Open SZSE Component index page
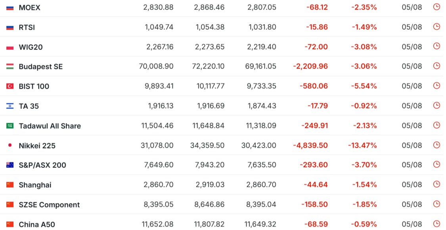This screenshot has width=446, height=230. coord(49,205)
